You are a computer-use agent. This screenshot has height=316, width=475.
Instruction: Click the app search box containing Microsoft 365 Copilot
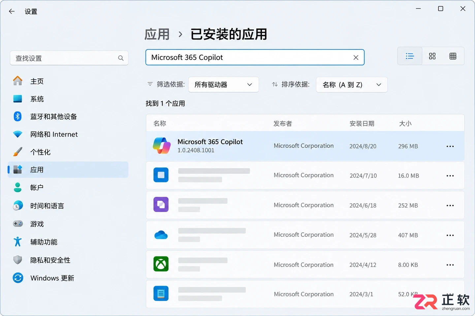(x=255, y=58)
